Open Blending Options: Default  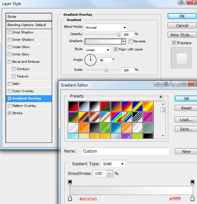click(29, 25)
